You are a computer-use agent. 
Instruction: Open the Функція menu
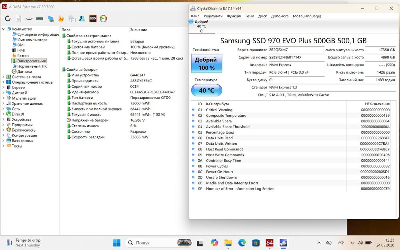[x=234, y=16]
